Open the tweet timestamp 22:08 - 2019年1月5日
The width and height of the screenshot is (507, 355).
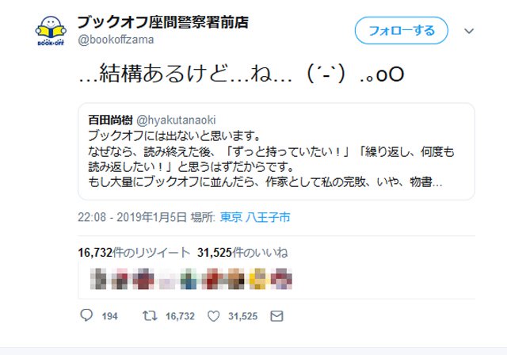tap(132, 217)
